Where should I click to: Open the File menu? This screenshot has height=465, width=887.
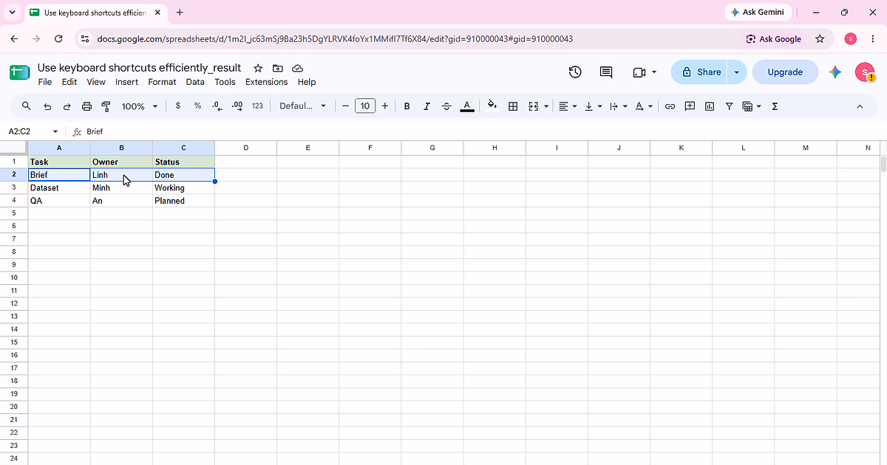pyautogui.click(x=45, y=82)
